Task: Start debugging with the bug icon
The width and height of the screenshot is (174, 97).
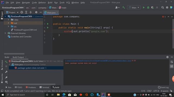Action: tap(148, 8)
